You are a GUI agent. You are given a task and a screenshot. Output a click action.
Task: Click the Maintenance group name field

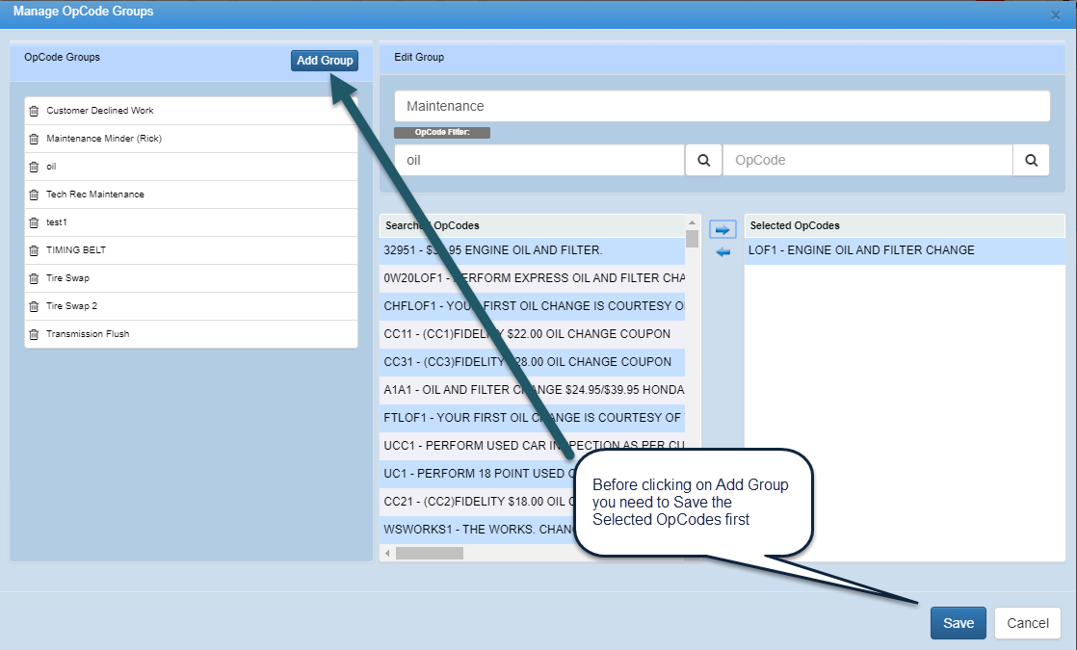(x=722, y=106)
